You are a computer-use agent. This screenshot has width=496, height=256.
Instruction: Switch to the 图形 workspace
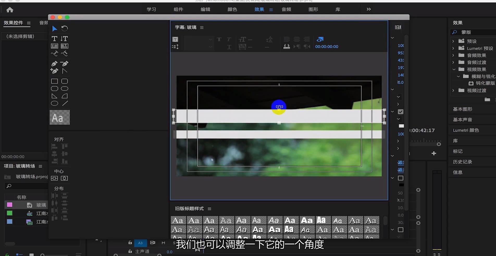click(313, 9)
